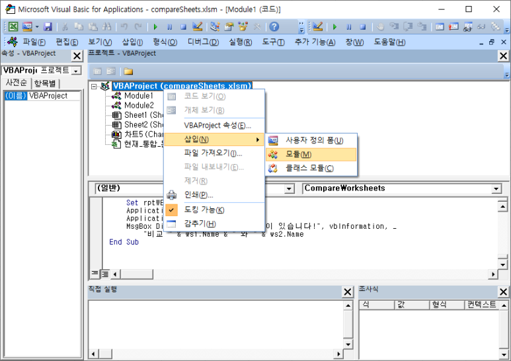Open the 디버그(D) menu
This screenshot has height=361, width=511.
point(203,42)
